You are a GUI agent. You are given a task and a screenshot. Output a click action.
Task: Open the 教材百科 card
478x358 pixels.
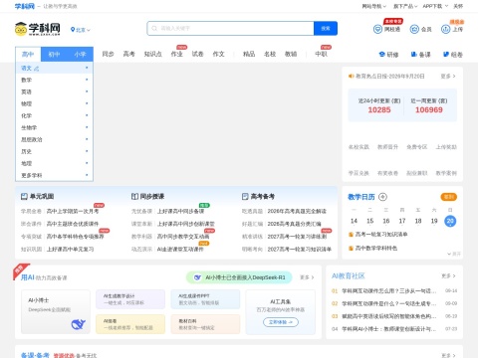[x=205, y=324]
